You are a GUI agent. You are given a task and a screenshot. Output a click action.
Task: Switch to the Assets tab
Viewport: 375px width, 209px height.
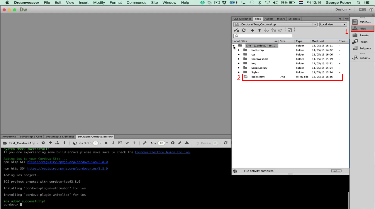point(269,19)
